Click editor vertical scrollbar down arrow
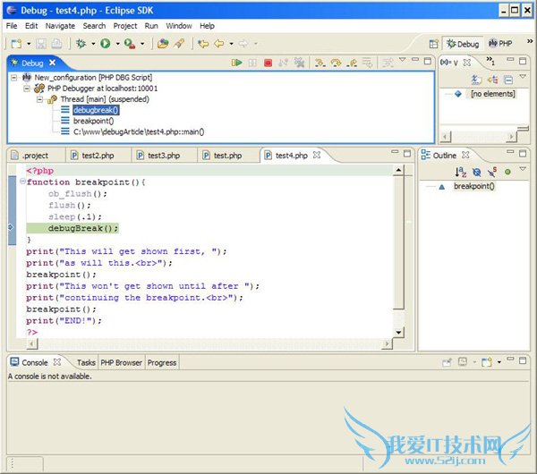This screenshot has width=537, height=474. pos(398,332)
